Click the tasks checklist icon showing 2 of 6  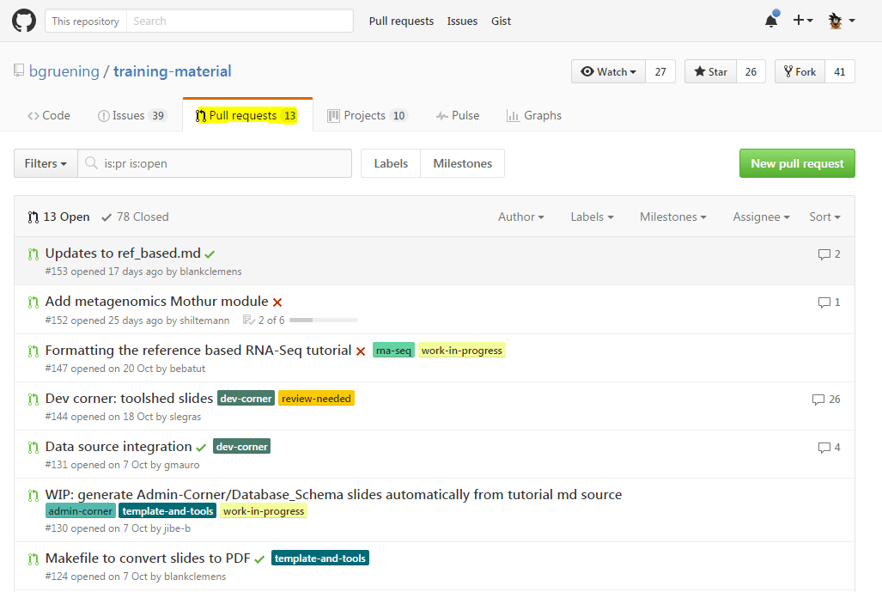pos(249,319)
